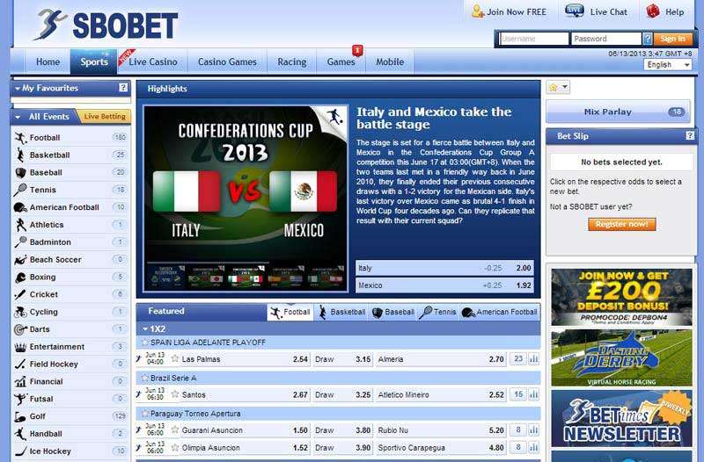
Task: Select the Tennis tab in Featured
Action: coord(437,312)
